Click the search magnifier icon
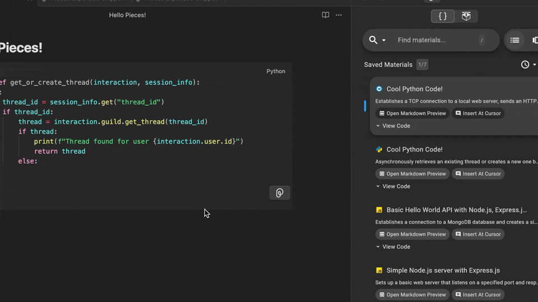Viewport: 538px width, 302px height. pos(373,40)
